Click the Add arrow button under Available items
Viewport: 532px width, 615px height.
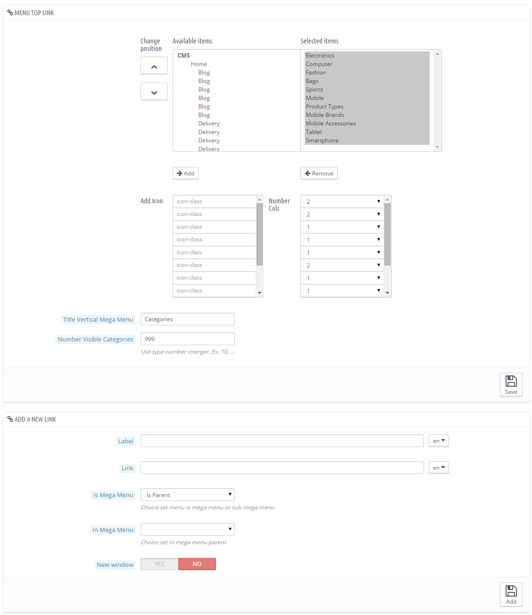185,174
